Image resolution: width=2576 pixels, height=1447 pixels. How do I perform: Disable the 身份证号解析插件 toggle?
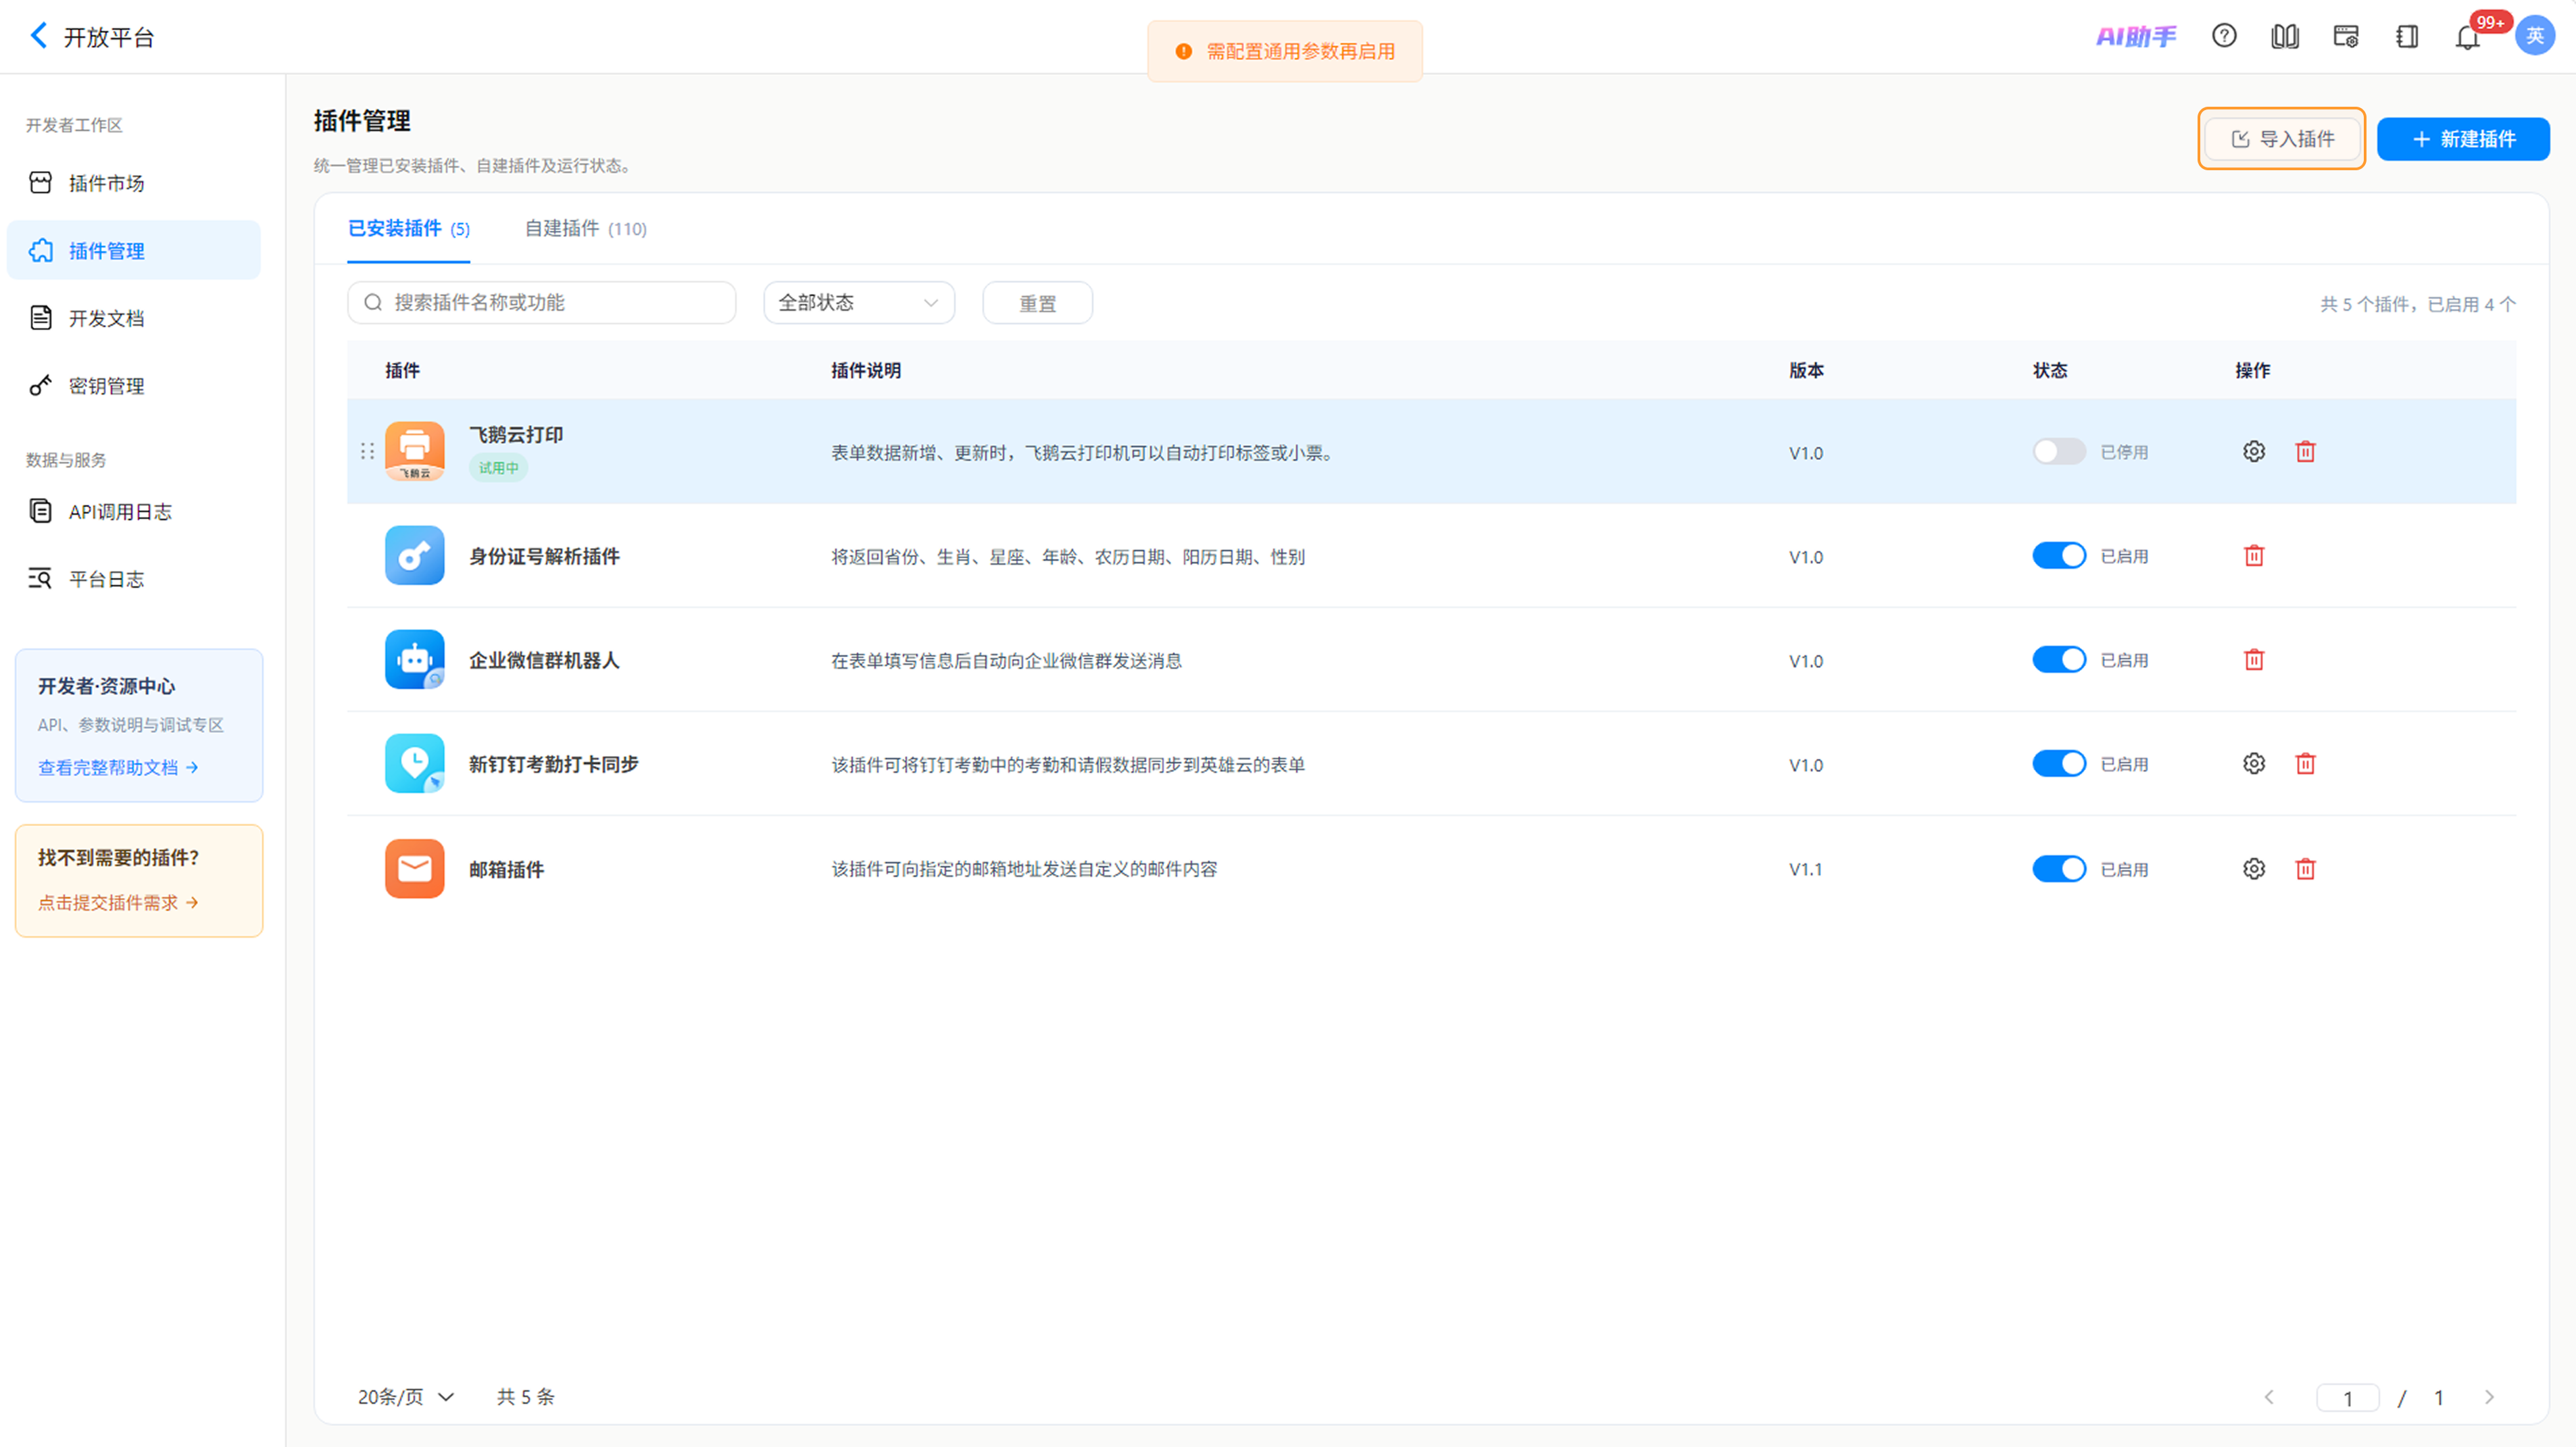(x=2059, y=556)
